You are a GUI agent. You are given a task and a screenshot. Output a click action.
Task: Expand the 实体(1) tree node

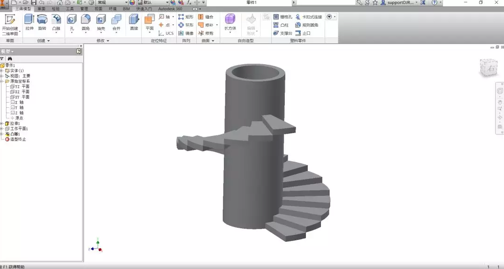1,71
